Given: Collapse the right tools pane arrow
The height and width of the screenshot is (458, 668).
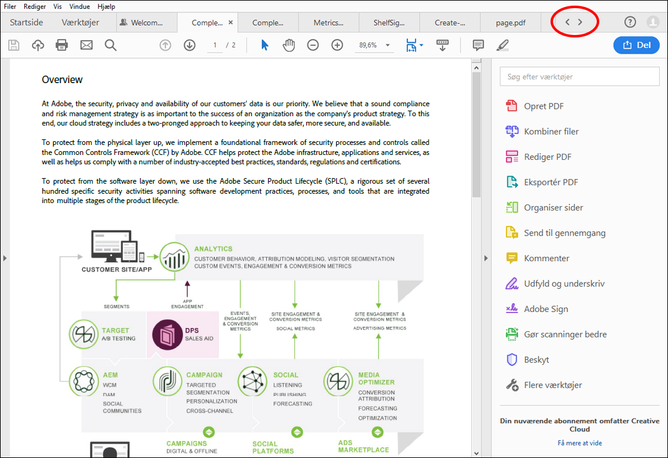Looking at the screenshot, I should tap(486, 258).
